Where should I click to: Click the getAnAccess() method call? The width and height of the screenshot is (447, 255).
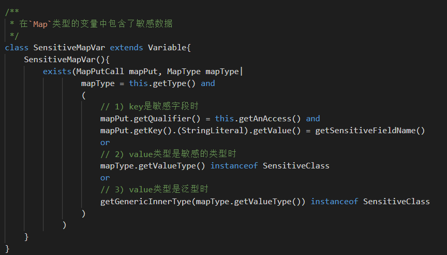point(270,119)
